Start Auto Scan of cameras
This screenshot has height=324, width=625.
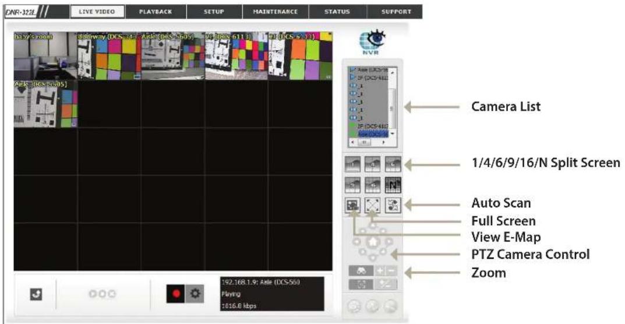[392, 205]
